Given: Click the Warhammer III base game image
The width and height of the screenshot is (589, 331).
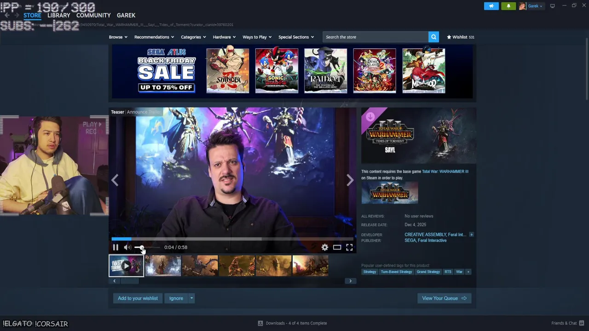Looking at the screenshot, I should (390, 193).
